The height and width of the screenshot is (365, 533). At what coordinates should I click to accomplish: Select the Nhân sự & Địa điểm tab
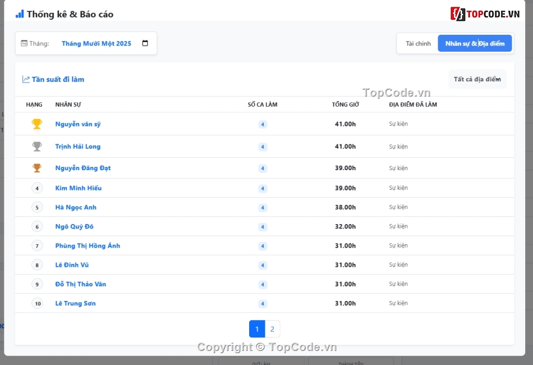[x=475, y=43]
